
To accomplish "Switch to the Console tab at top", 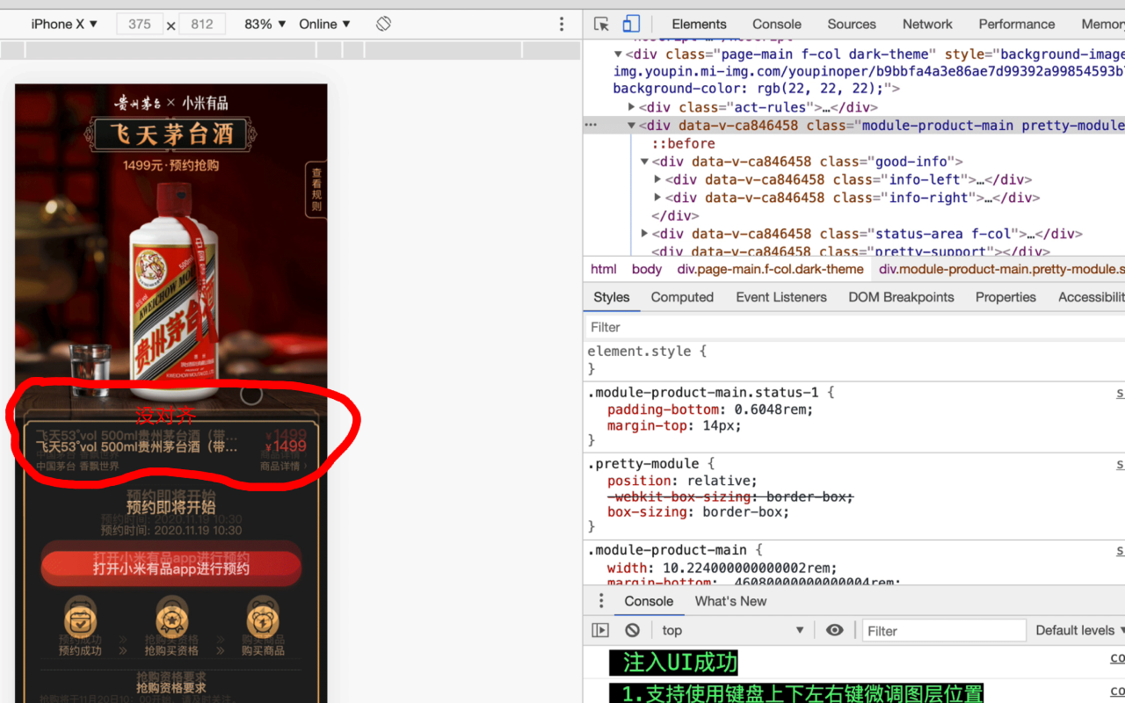I will (777, 24).
